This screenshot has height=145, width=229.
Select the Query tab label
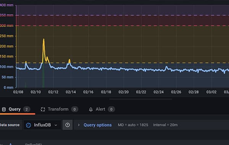15,109
